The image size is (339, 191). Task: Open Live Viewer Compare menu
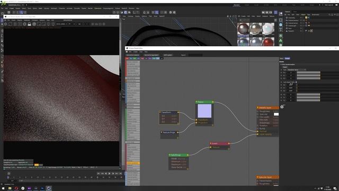[34, 20]
